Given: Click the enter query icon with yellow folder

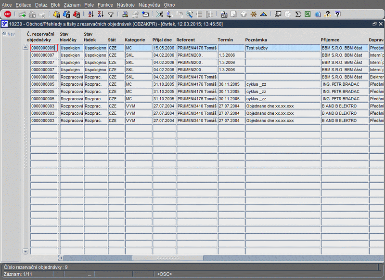Looking at the screenshot, I should [57, 14].
